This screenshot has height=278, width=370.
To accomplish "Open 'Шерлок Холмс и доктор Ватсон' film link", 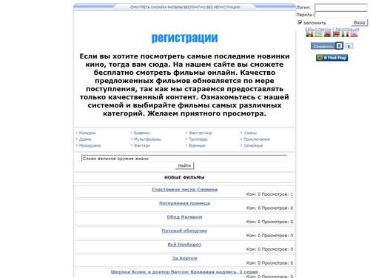I will pos(184,272).
